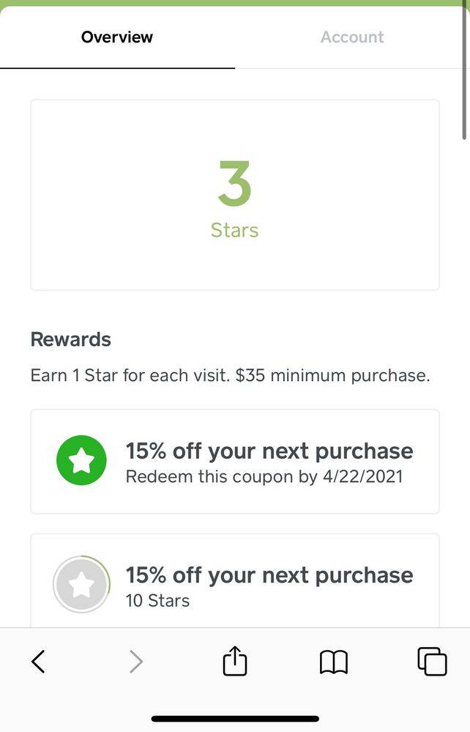
Task: Tap the gray locked star icon
Action: click(81, 585)
